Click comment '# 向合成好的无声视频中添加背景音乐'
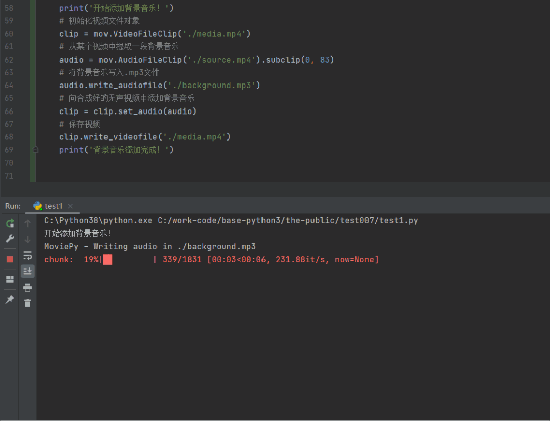 [126, 98]
